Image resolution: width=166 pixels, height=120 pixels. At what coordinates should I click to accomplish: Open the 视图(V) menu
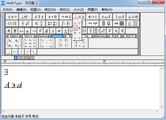click(36, 10)
